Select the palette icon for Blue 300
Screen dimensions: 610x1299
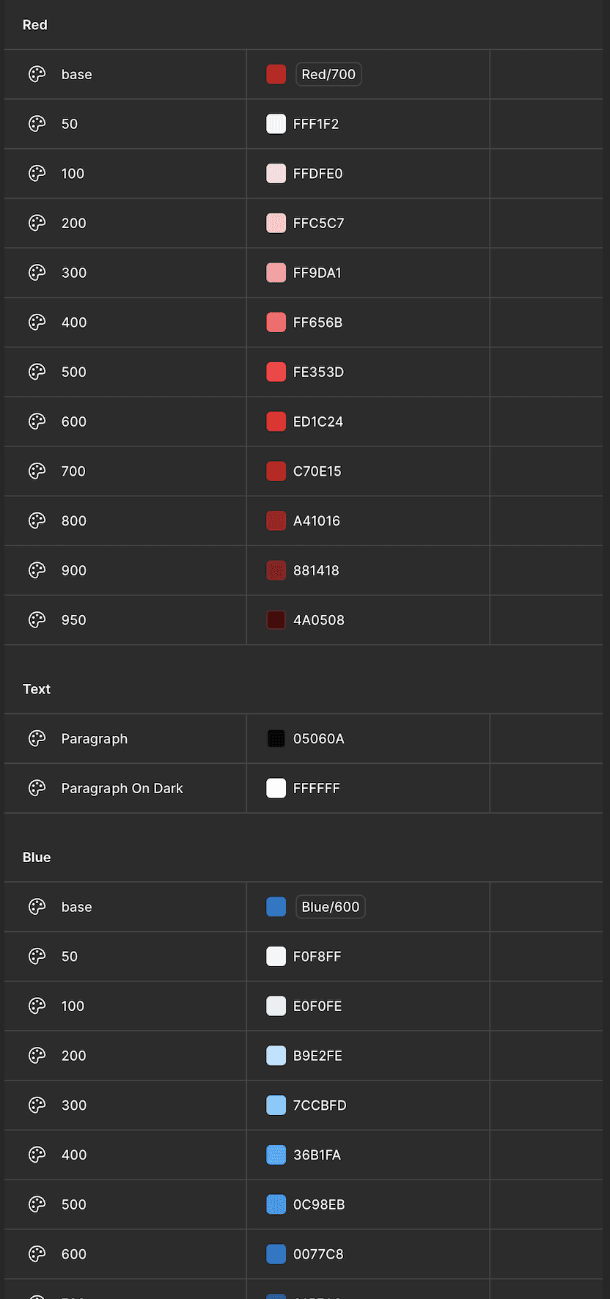click(x=37, y=1105)
